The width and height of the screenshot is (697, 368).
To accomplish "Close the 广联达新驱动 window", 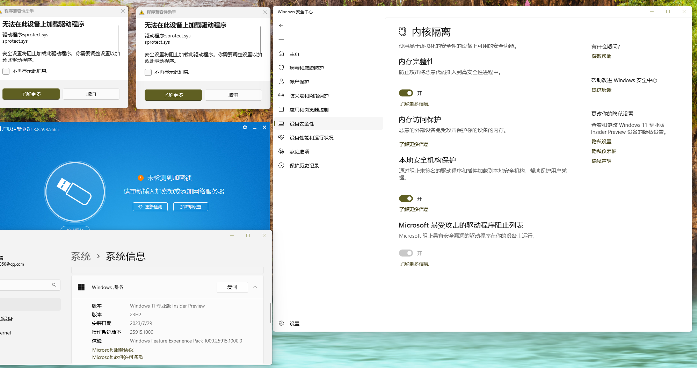I will (x=264, y=127).
